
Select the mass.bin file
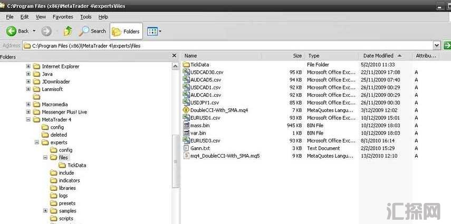[x=199, y=126]
